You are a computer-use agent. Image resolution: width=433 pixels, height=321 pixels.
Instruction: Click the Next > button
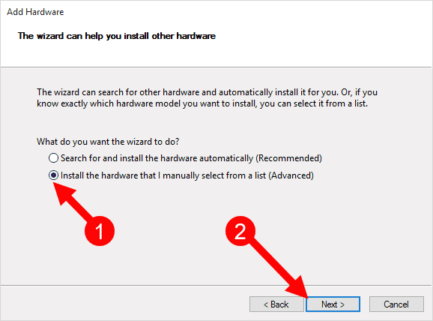333,304
